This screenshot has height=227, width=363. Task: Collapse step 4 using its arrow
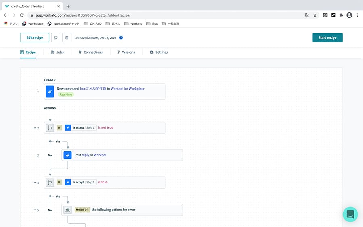coord(35,183)
